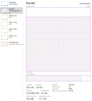Click the Ethernet mini graph thumbnail

point(5,44)
